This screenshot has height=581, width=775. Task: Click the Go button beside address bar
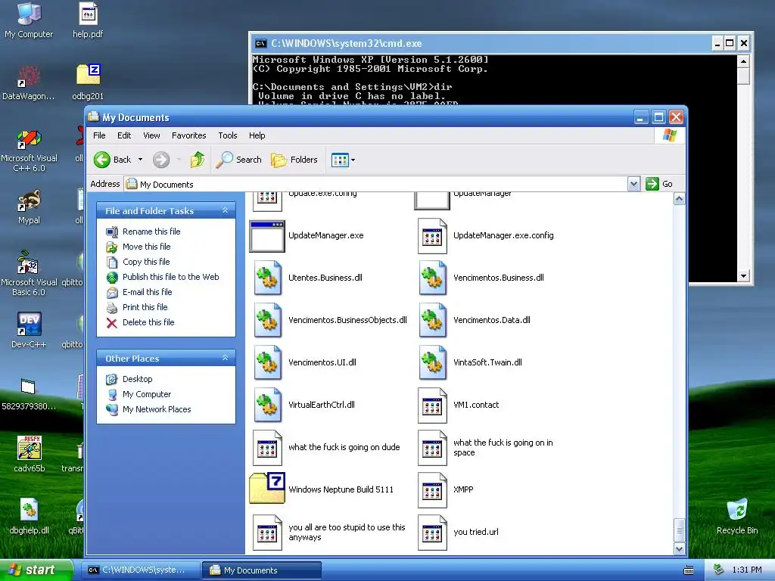point(659,185)
